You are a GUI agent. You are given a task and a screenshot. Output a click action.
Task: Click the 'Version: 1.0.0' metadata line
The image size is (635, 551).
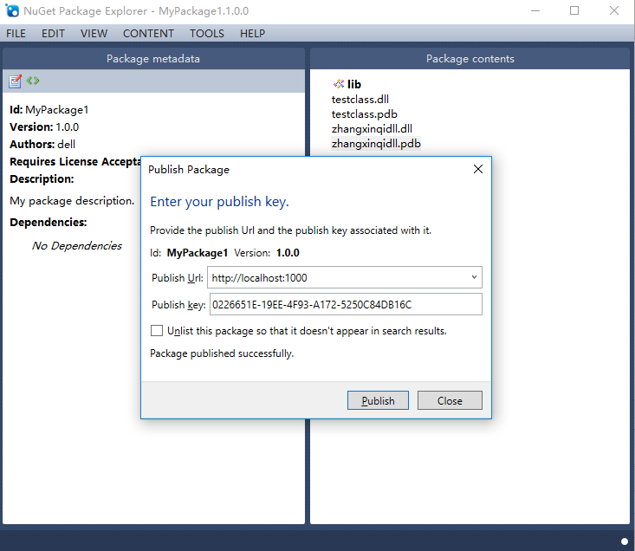click(x=44, y=127)
